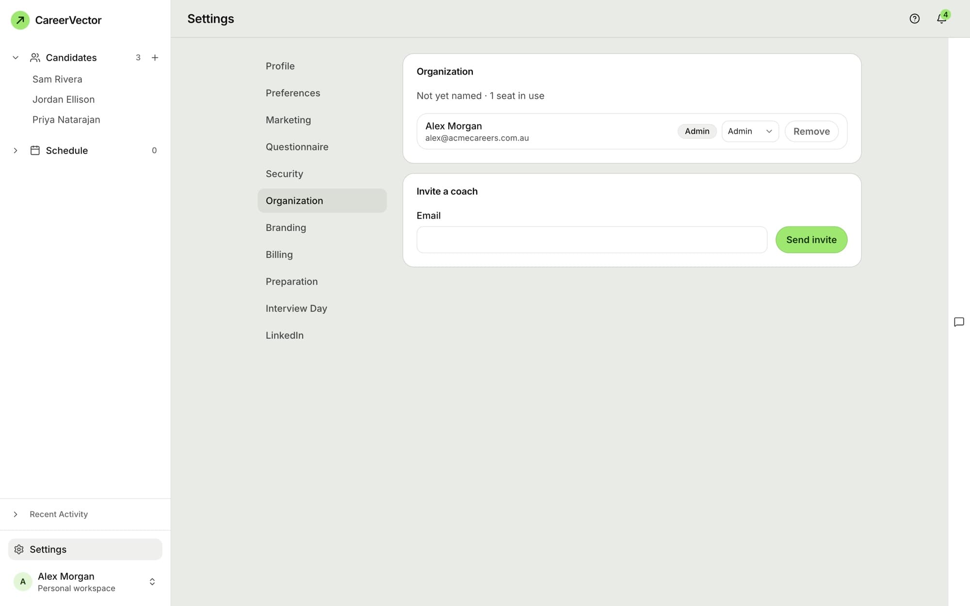The image size is (970, 606).
Task: Focus the coach Email input field
Action: click(592, 239)
